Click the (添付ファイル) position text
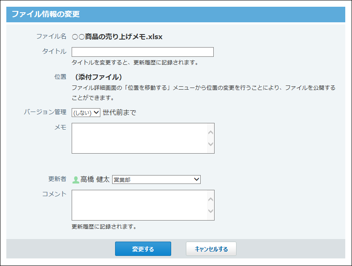The width and height of the screenshot is (352, 266). point(99,77)
